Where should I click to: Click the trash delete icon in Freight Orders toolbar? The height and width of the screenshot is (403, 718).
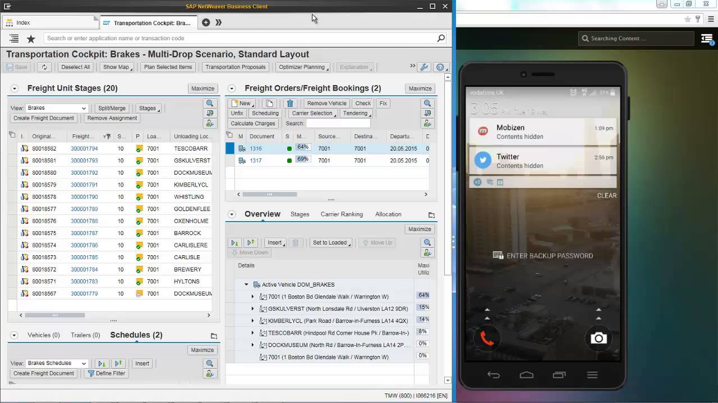tap(290, 104)
